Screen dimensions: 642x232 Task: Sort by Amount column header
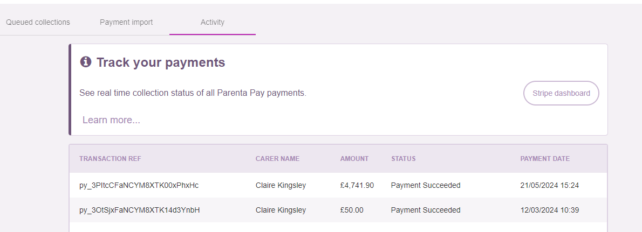pos(354,158)
